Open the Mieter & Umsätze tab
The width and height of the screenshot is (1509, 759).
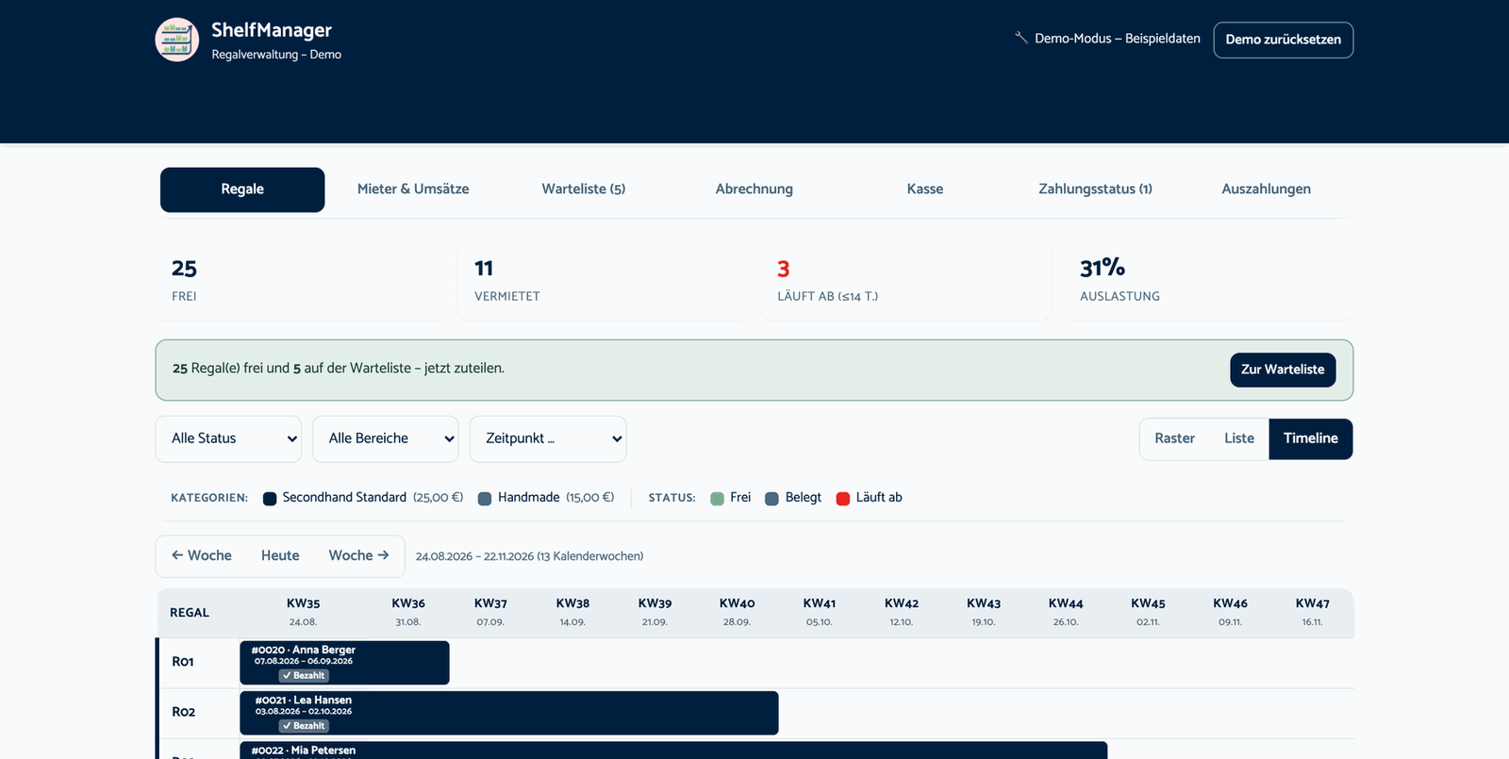413,190
